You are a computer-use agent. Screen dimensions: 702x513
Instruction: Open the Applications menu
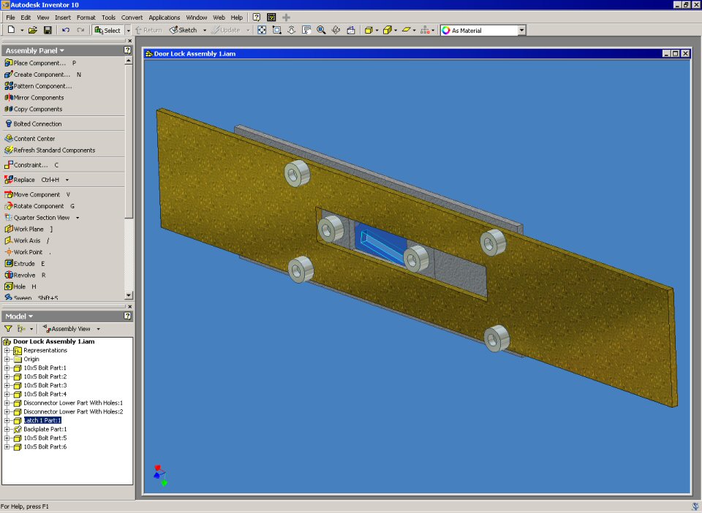164,17
